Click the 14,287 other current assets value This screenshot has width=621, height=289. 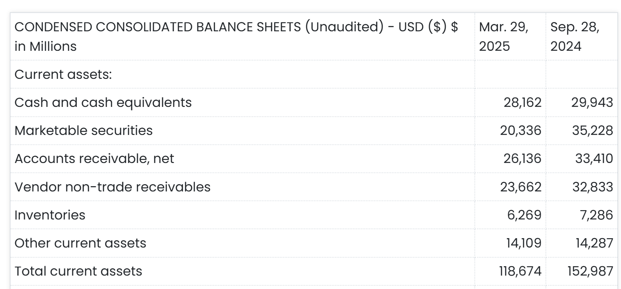[595, 243]
